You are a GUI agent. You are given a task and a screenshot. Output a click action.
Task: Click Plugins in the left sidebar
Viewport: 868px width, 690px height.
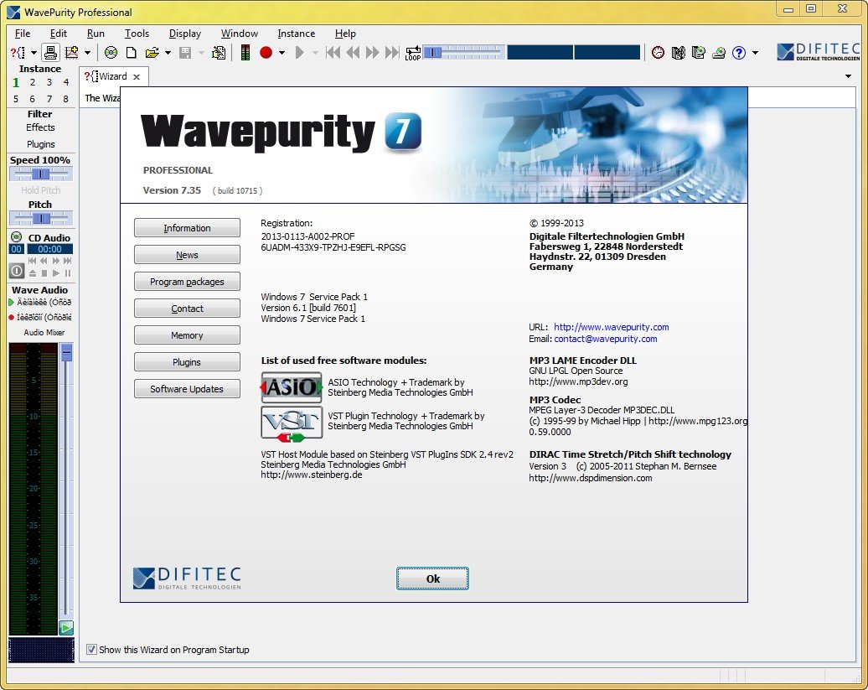(x=40, y=144)
